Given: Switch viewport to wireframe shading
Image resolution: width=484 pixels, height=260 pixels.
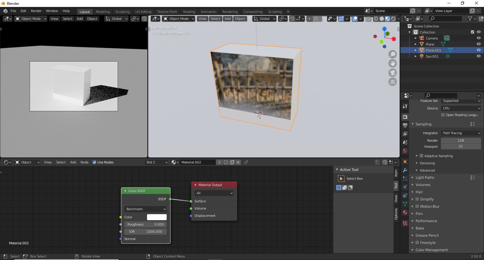Looking at the screenshot, I should pyautogui.click(x=376, y=19).
